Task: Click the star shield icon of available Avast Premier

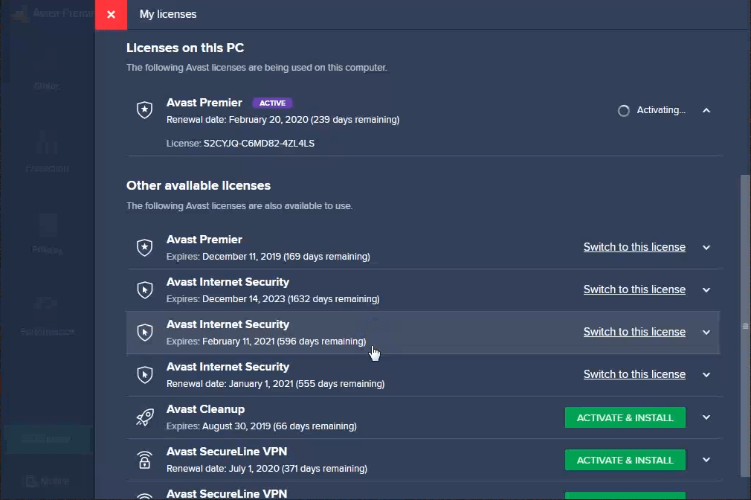Action: pos(144,248)
